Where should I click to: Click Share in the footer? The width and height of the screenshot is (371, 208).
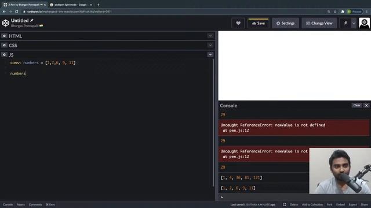pyautogui.click(x=365, y=205)
